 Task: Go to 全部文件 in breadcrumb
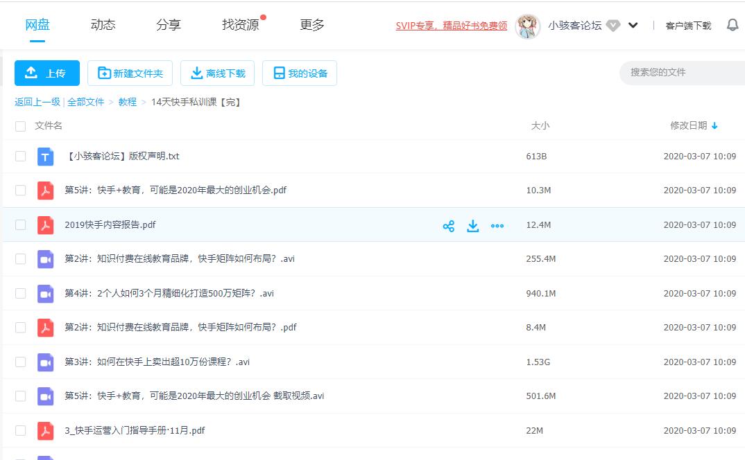[x=85, y=102]
